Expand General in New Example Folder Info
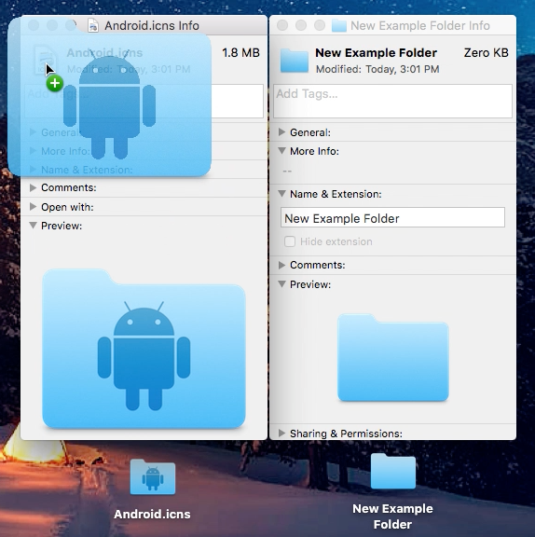Screen dimensions: 535x537 tap(281, 132)
